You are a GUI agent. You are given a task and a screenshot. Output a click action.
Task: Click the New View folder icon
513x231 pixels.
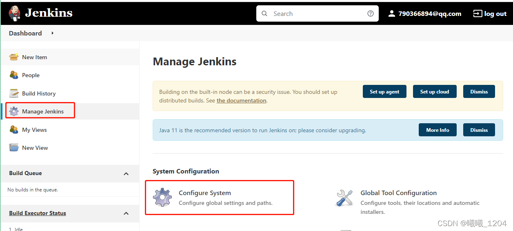14,147
